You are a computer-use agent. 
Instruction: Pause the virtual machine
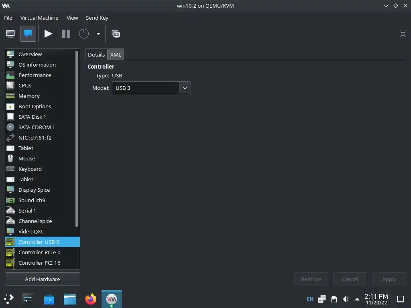66,34
